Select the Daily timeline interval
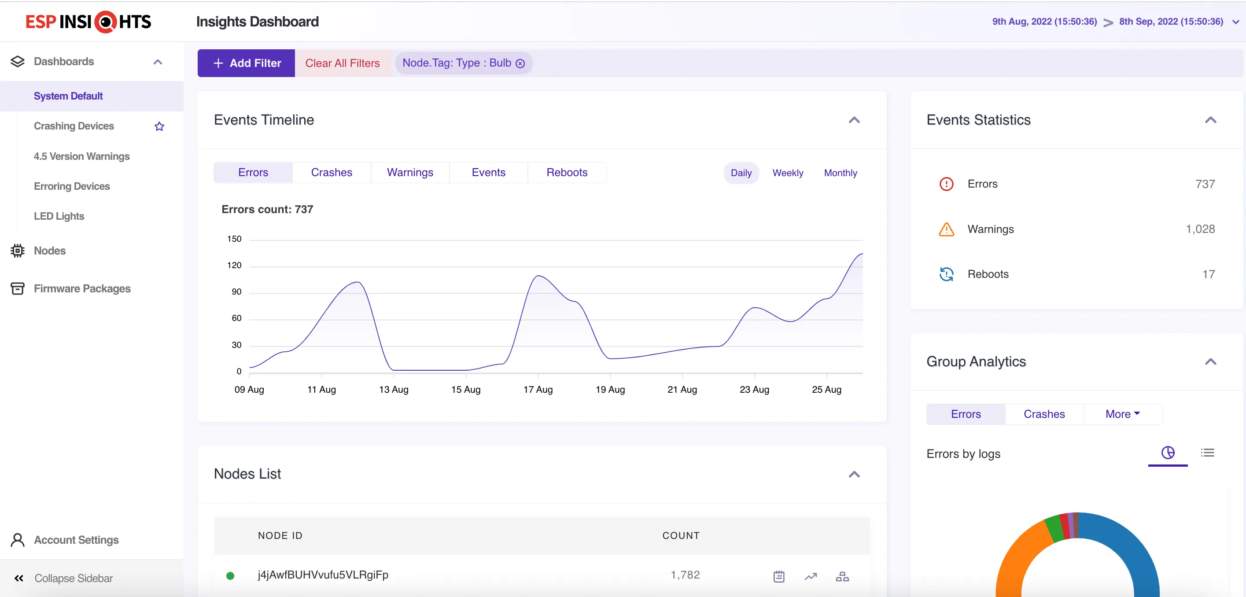Screen dimensions: 1246x597 coord(741,173)
